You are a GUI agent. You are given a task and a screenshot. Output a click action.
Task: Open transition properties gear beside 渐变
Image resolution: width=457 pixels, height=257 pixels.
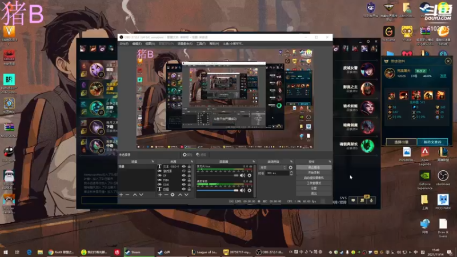click(291, 167)
